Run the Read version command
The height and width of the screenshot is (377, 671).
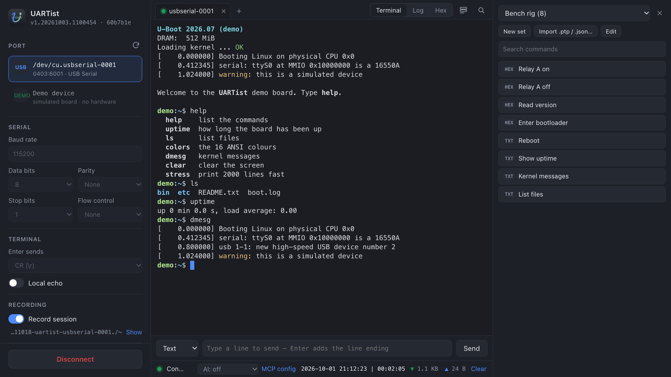[x=582, y=105]
